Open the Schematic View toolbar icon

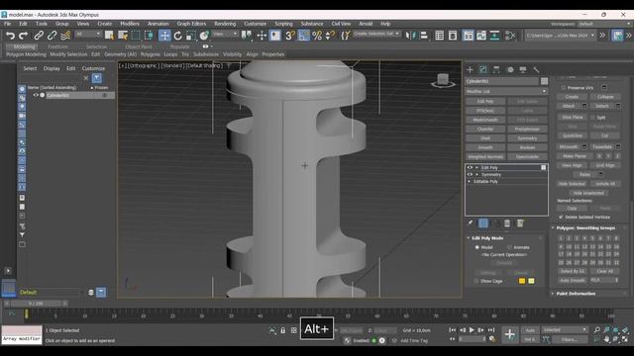494,36
